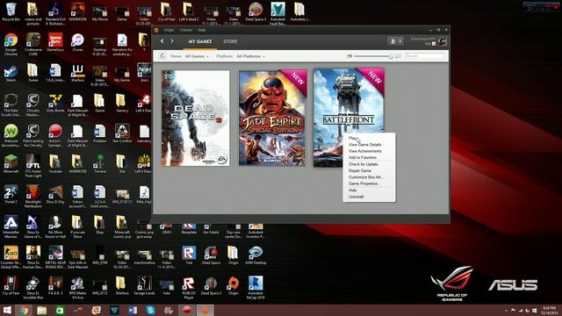Select the Star Wars Battlefront tile
This screenshot has height=316, width=562.
(x=349, y=118)
